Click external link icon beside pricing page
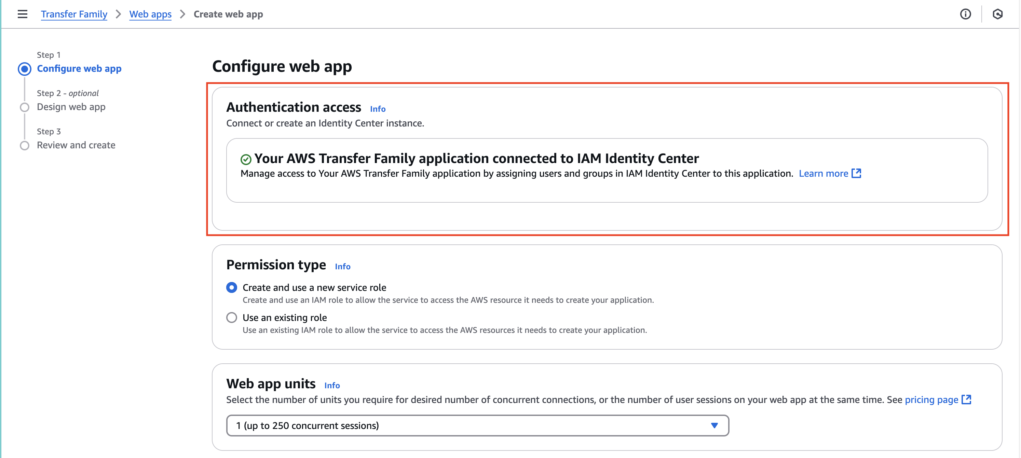 tap(966, 399)
